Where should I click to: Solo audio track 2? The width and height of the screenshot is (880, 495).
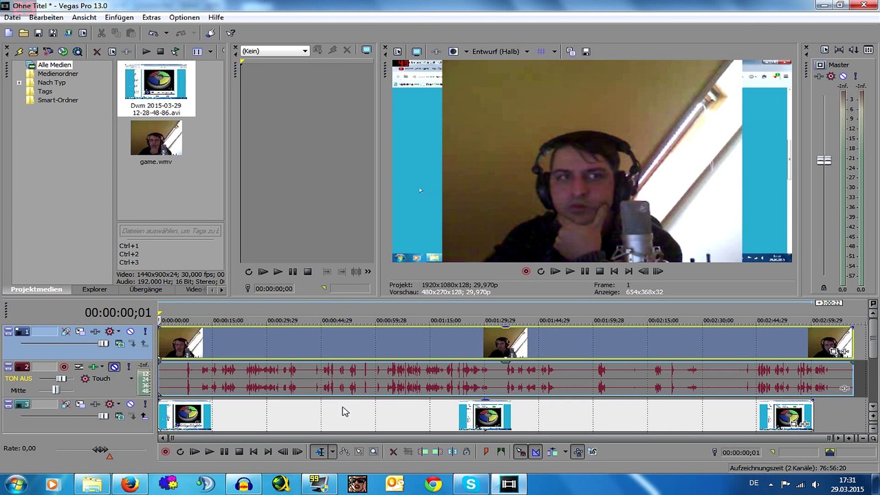tap(128, 367)
